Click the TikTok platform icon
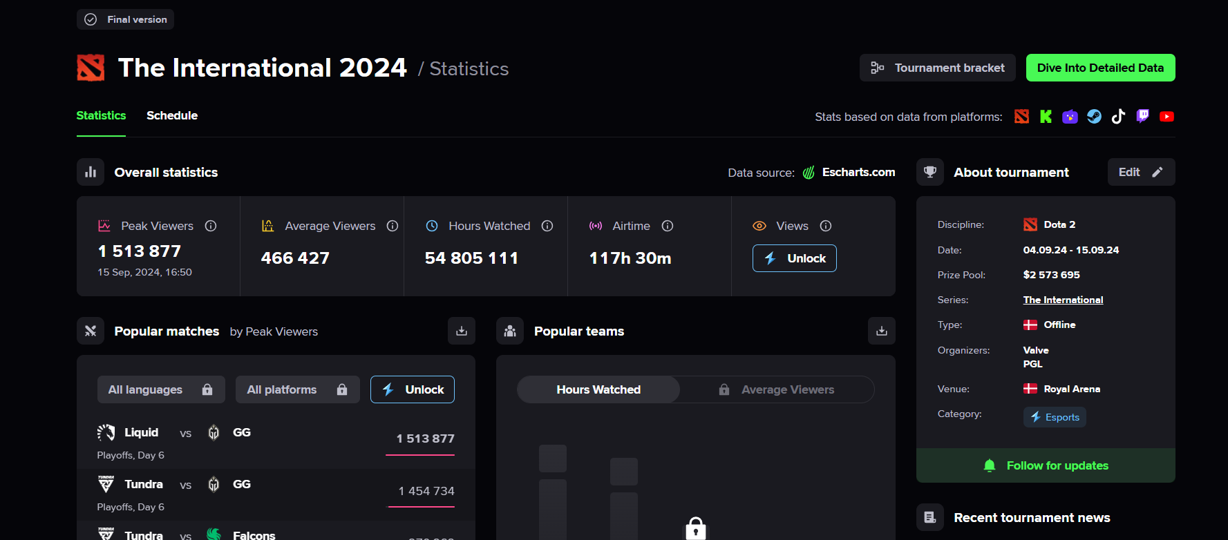The image size is (1228, 540). click(1118, 117)
